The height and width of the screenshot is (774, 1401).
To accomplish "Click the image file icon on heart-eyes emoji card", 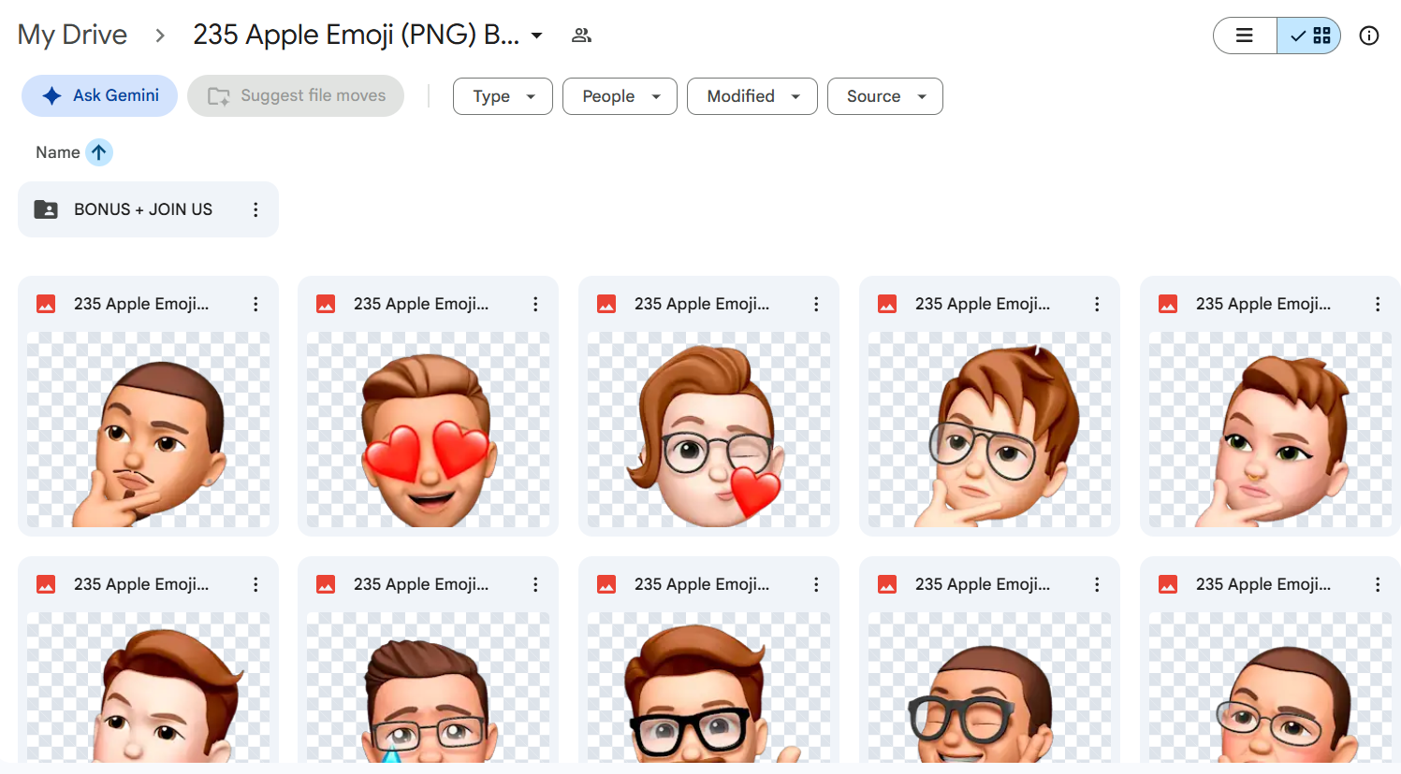I will 326,304.
